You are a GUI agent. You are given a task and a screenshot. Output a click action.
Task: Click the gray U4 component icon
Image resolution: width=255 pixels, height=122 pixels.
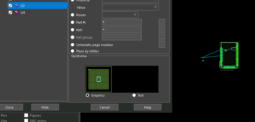(x=16, y=12)
